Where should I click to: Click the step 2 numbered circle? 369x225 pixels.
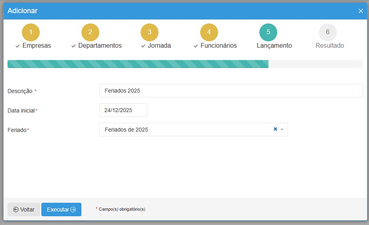click(x=90, y=32)
